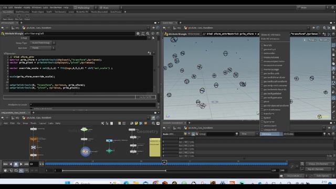The width and height of the screenshot is (336, 189).
Task: Click the Open Viewer shelf tool
Action: pos(8,17)
